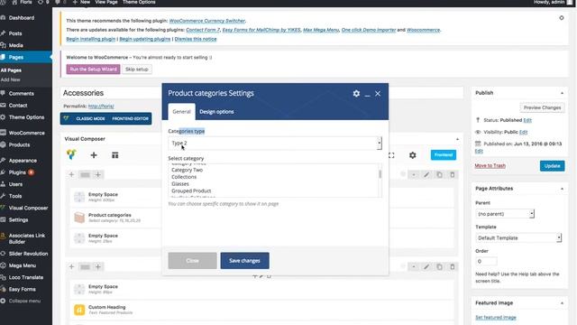577x325 pixels.
Task: Collapse the Featured Image panel
Action: (562, 303)
